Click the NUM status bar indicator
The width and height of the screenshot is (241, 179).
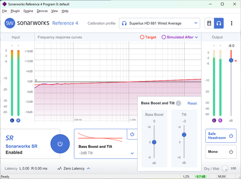[x=222, y=177]
